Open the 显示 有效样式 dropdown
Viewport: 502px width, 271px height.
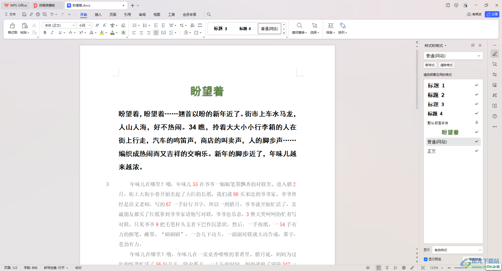click(457, 250)
